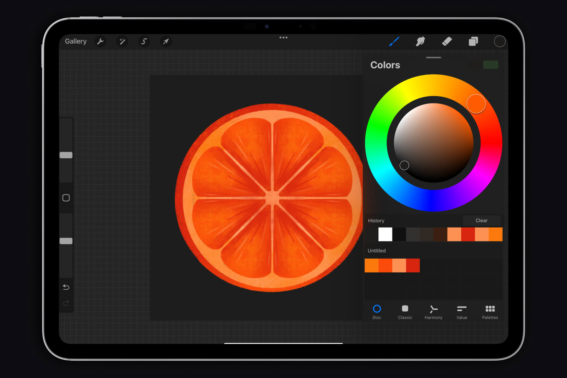The image size is (567, 378).
Task: Tap the green secondary color swatch beside Colors title
Action: point(491,65)
